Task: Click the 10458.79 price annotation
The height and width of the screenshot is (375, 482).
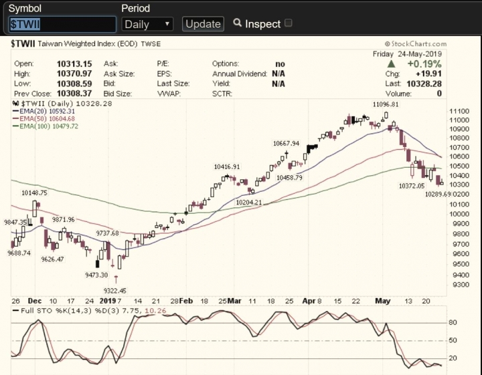Action: 289,177
